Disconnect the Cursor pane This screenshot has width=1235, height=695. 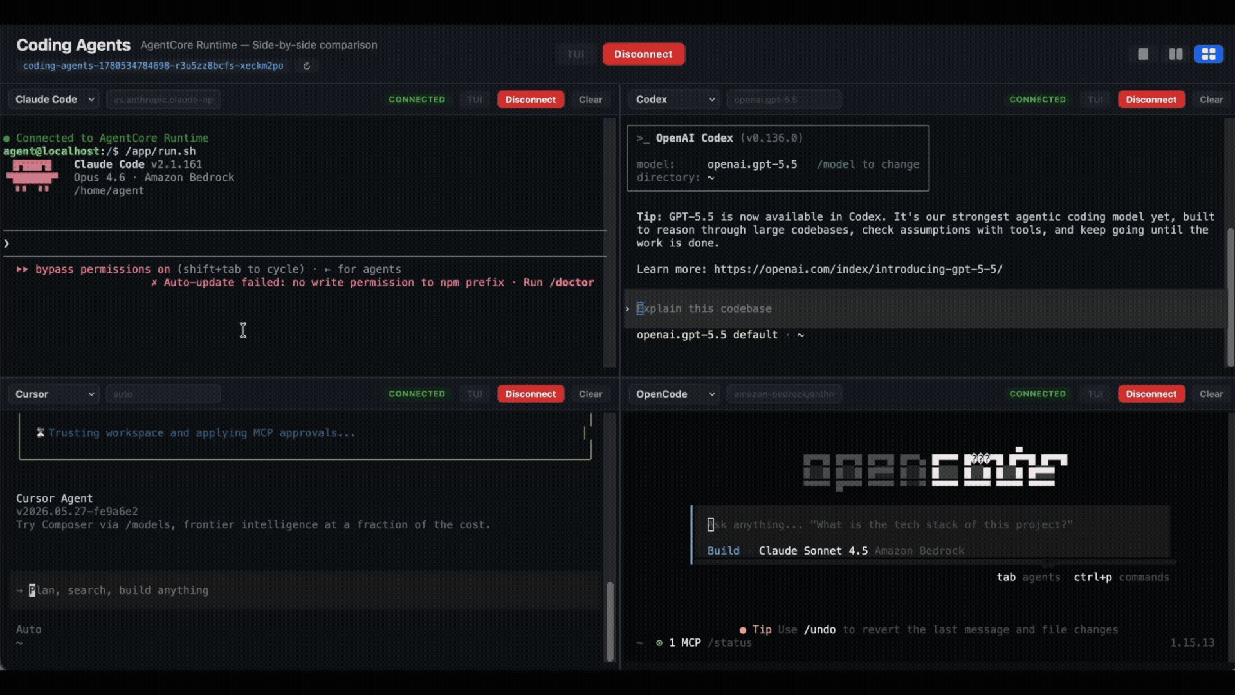click(531, 394)
